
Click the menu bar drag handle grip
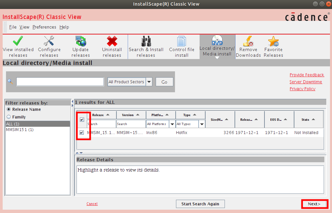coord(5,27)
